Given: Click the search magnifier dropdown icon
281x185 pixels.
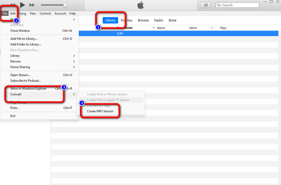Looking at the screenshot, I should [x=219, y=5].
